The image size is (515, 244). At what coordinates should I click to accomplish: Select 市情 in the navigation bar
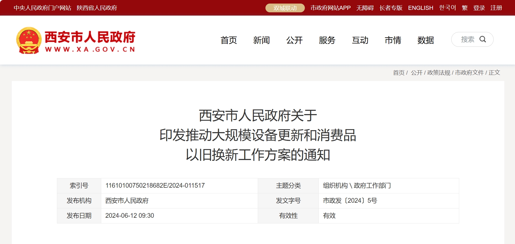pos(393,40)
